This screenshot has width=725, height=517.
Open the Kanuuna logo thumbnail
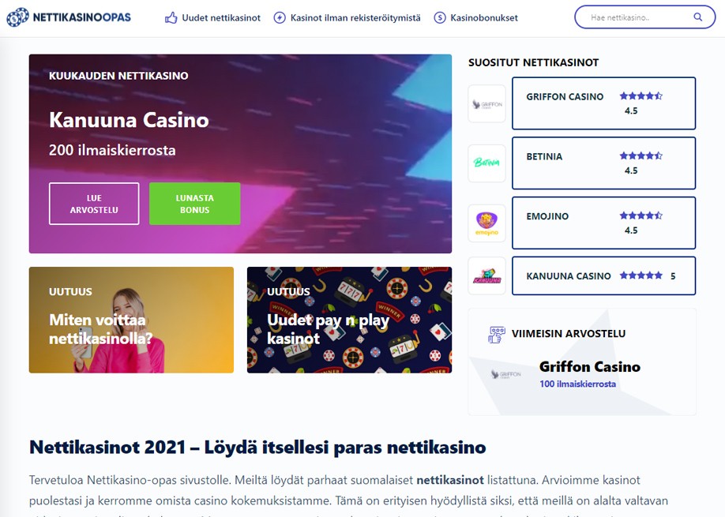(x=486, y=275)
